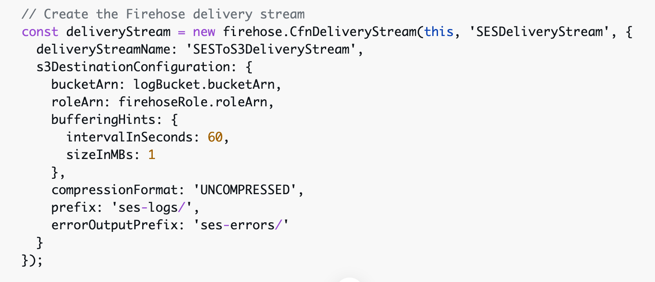Click the 'ses-logs/' prefix string
The image size is (655, 282).
[152, 207]
